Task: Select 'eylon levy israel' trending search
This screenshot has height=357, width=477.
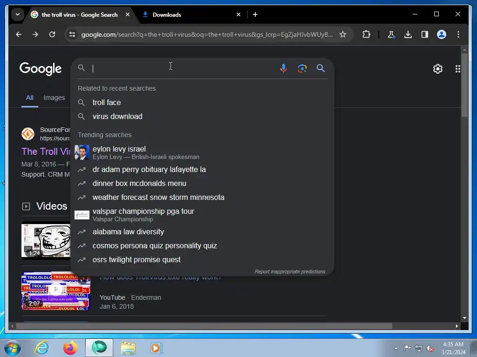Action: click(202, 152)
